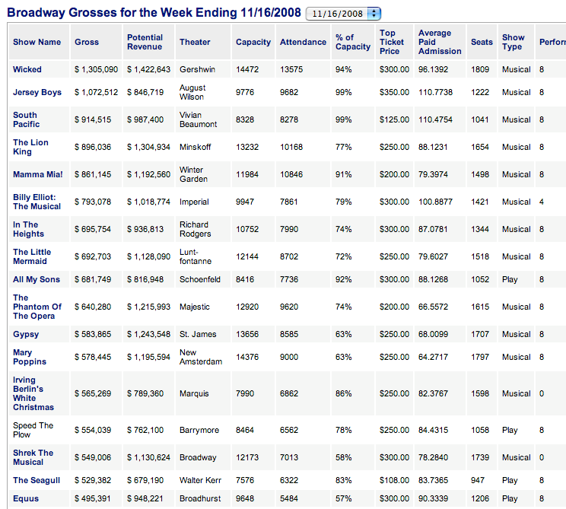566x509 pixels.
Task: Click the St. James theater cell
Action: 198,334
